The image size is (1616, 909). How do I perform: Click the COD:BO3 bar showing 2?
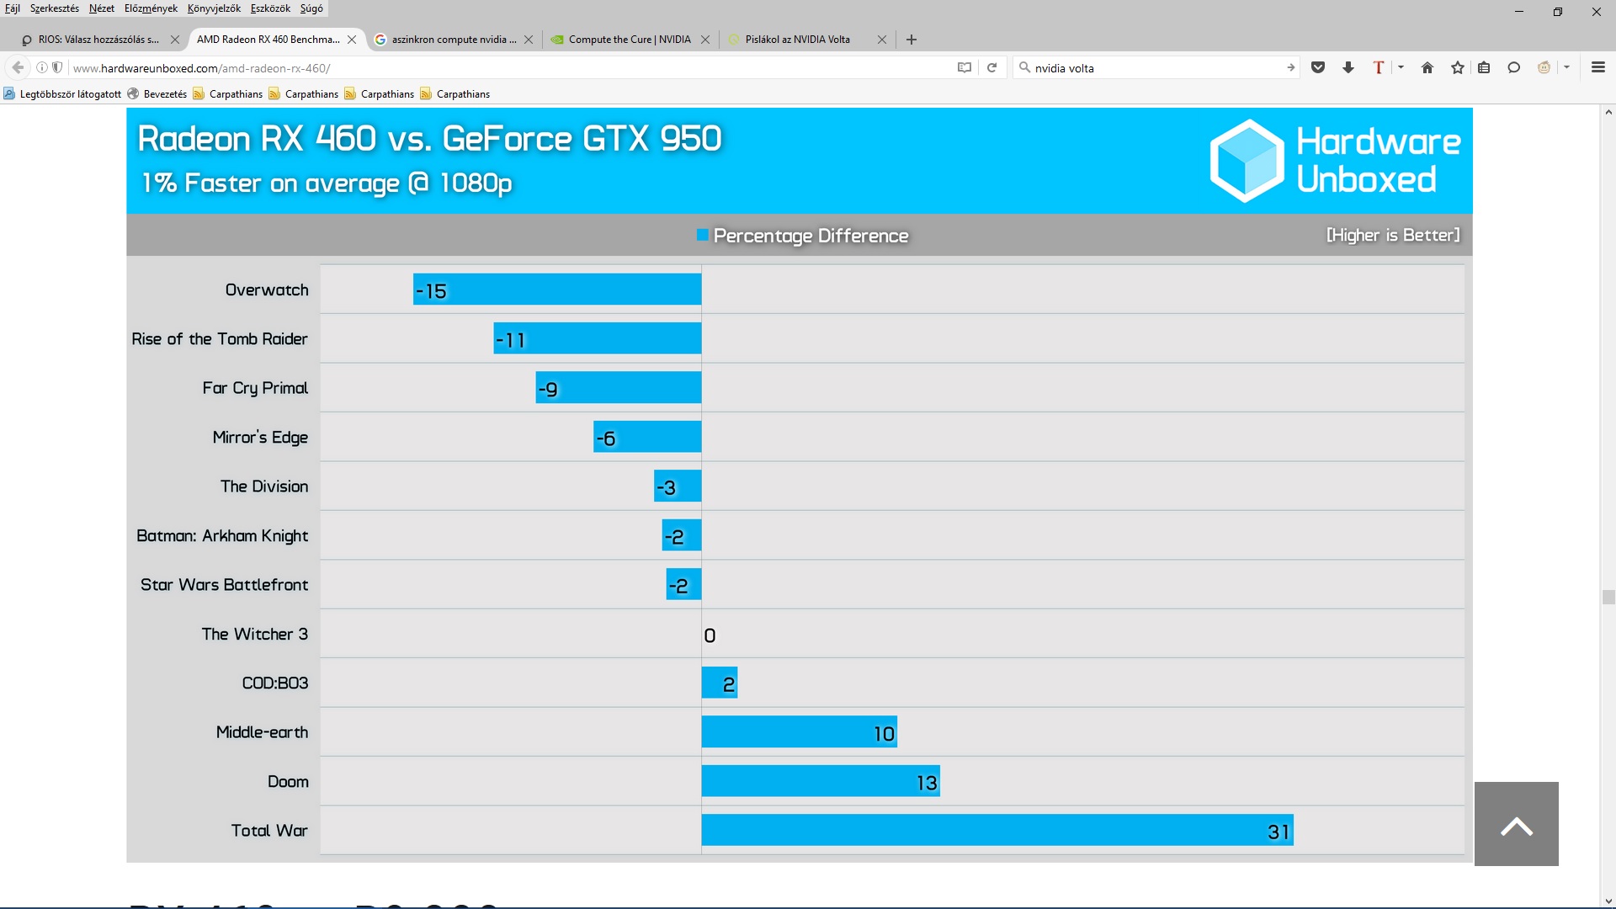(720, 683)
